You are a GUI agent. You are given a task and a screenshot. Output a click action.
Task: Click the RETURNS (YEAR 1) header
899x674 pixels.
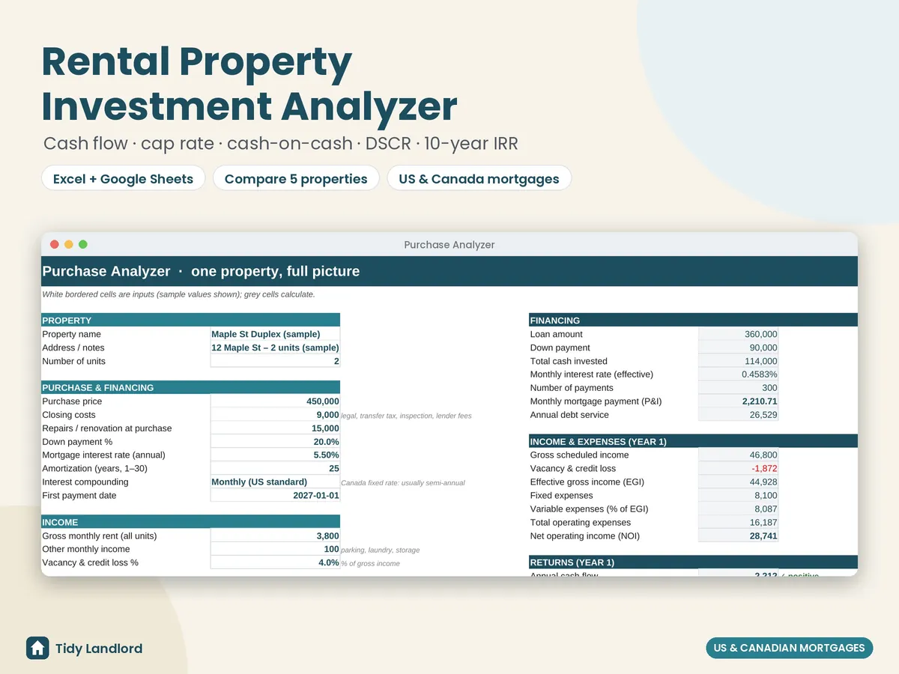693,562
